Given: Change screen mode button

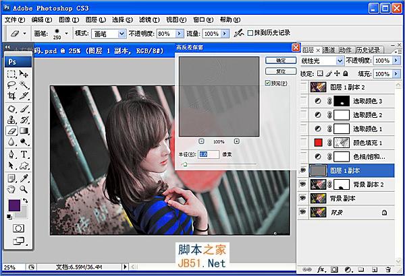Looking at the screenshot, I should [x=19, y=241].
